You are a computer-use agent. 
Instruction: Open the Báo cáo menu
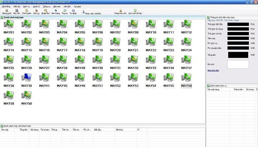coord(57,6)
